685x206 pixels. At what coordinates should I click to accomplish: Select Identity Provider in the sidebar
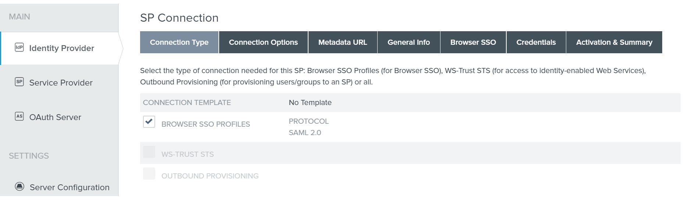pos(61,48)
